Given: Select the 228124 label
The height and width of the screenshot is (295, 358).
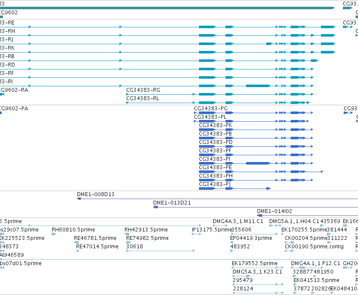Looking at the screenshot, I should pyautogui.click(x=243, y=289).
